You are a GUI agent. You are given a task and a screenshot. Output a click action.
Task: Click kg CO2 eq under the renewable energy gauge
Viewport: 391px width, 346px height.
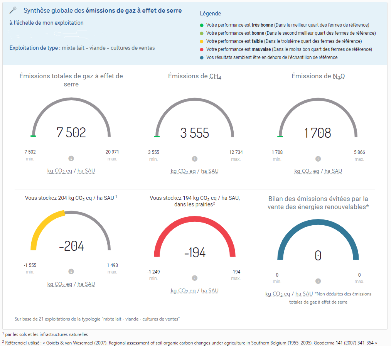click(277, 294)
